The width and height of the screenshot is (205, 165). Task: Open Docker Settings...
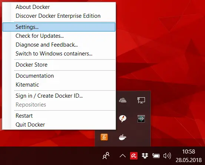[x=59, y=27]
